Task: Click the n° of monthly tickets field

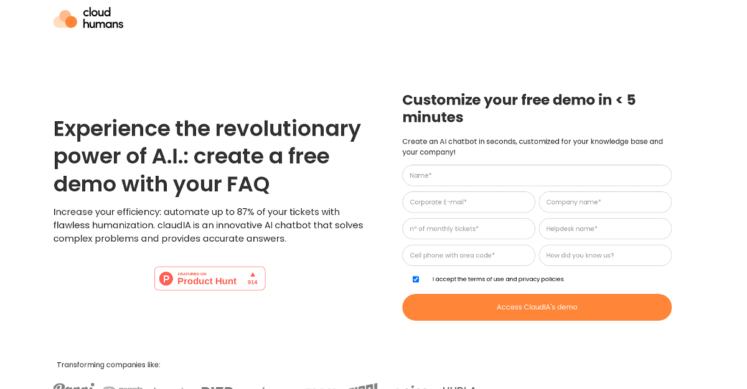Action: click(469, 229)
